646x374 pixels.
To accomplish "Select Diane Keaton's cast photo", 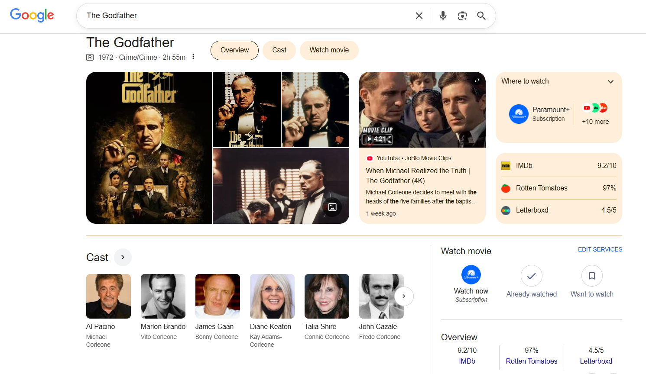I will point(272,296).
